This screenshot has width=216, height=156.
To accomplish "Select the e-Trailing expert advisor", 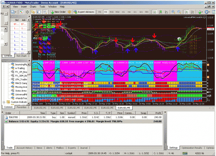I will [20, 68].
